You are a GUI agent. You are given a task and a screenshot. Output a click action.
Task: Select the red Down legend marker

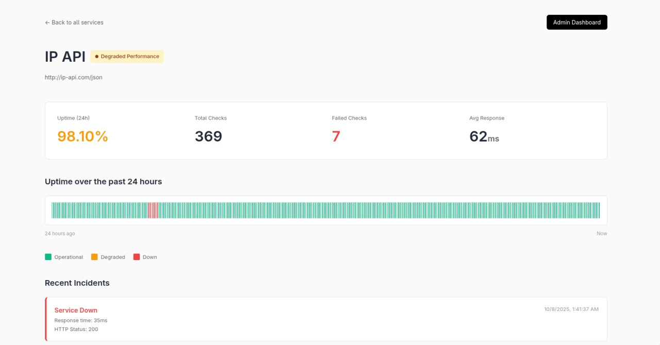(136, 256)
